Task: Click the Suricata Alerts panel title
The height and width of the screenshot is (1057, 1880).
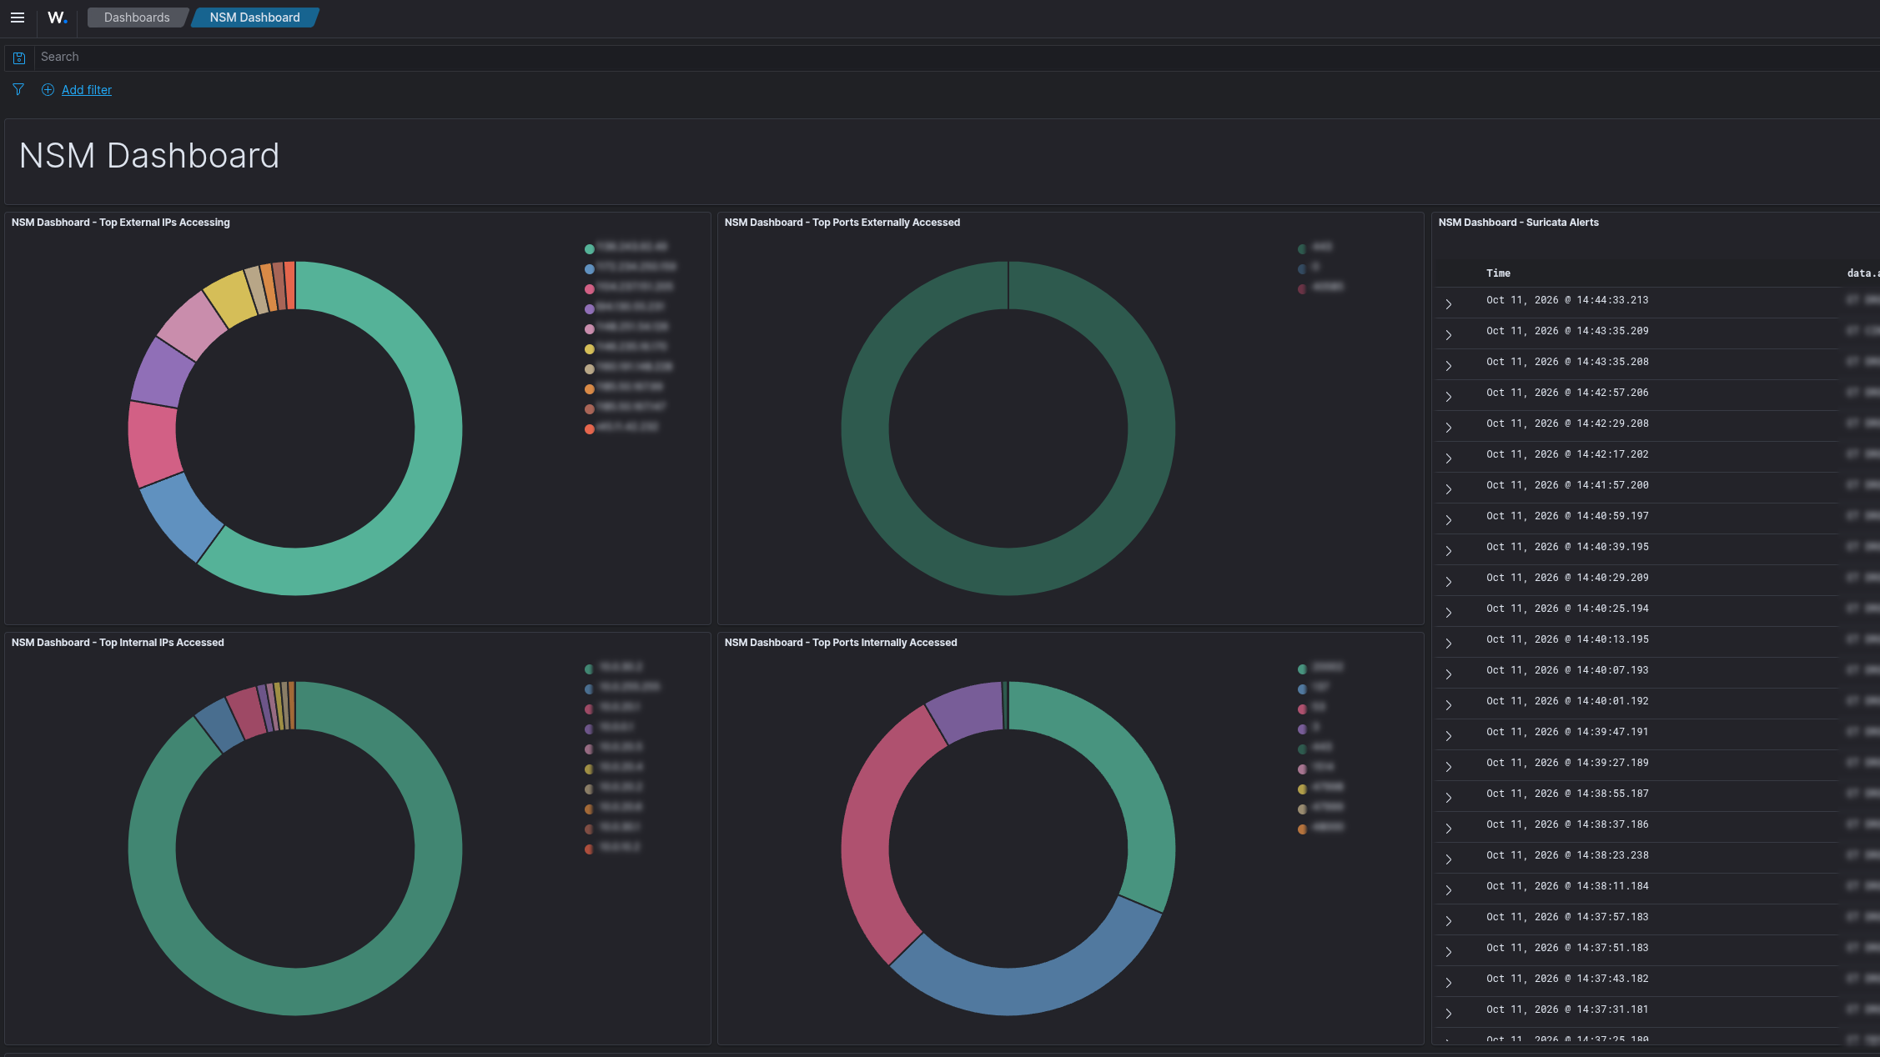Action: 1518,223
